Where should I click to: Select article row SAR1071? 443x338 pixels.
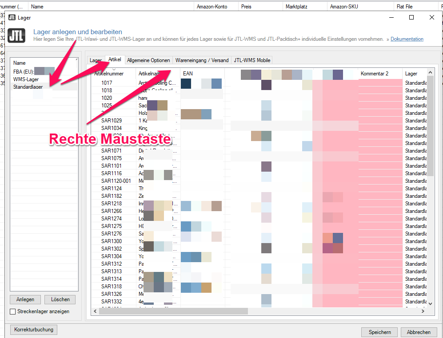coord(259,151)
